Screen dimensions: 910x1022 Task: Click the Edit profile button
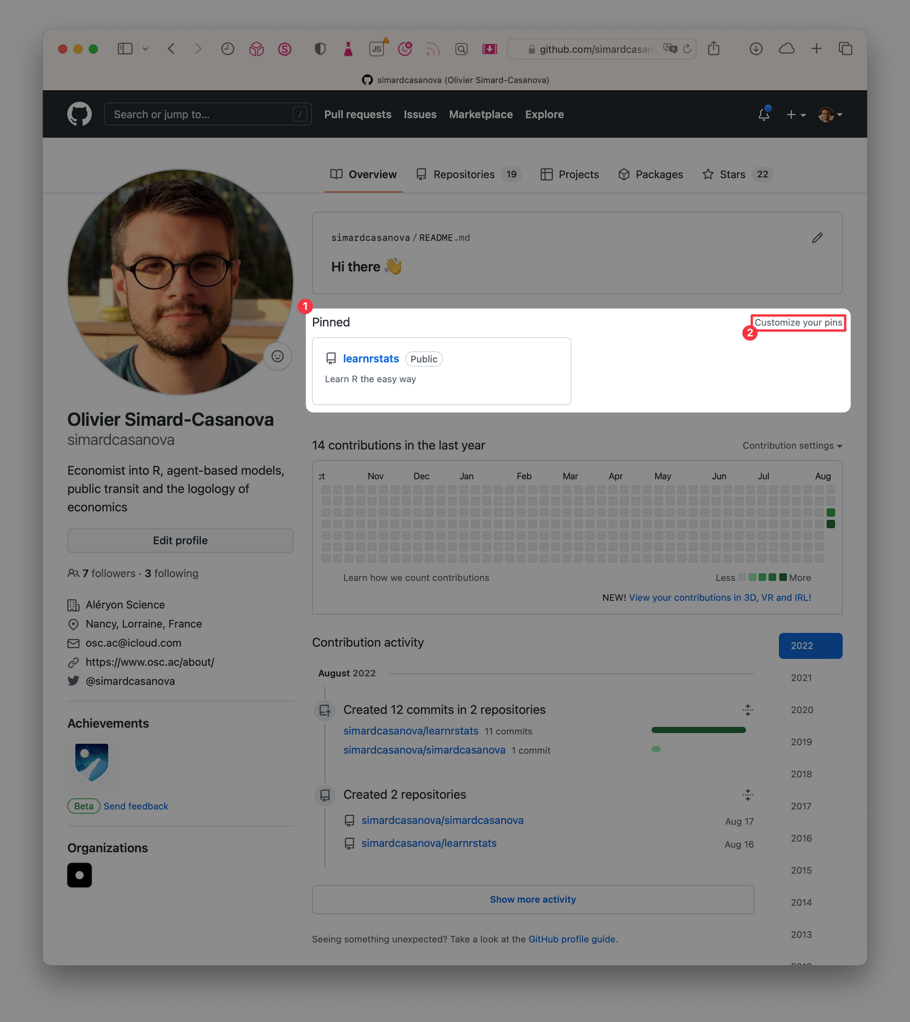pyautogui.click(x=180, y=541)
